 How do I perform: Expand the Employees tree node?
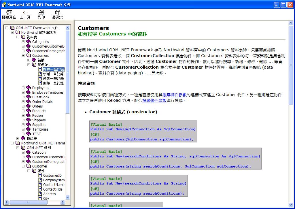pyautogui.click(x=23, y=88)
